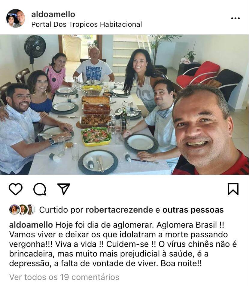The image size is (249, 286).
Task: View the robertacrezende profile from likes
Action: [119, 210]
